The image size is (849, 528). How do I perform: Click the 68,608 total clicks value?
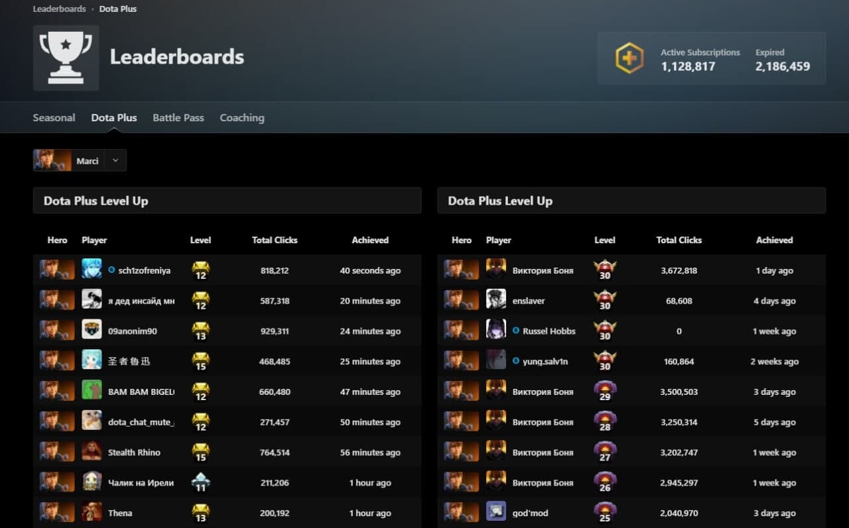679,301
